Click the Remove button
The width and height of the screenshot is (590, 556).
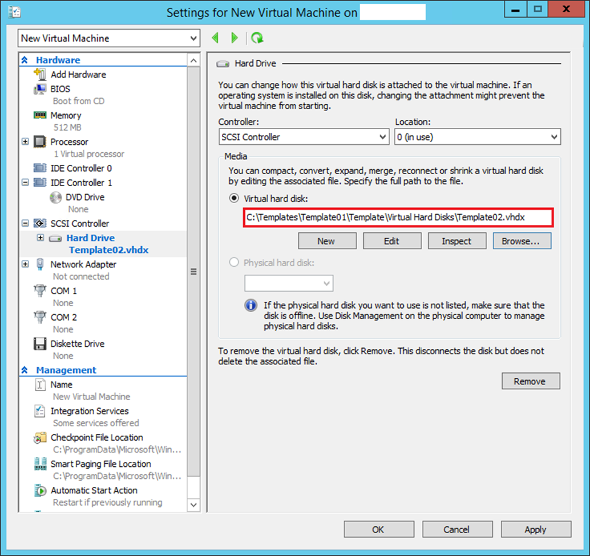click(x=531, y=381)
